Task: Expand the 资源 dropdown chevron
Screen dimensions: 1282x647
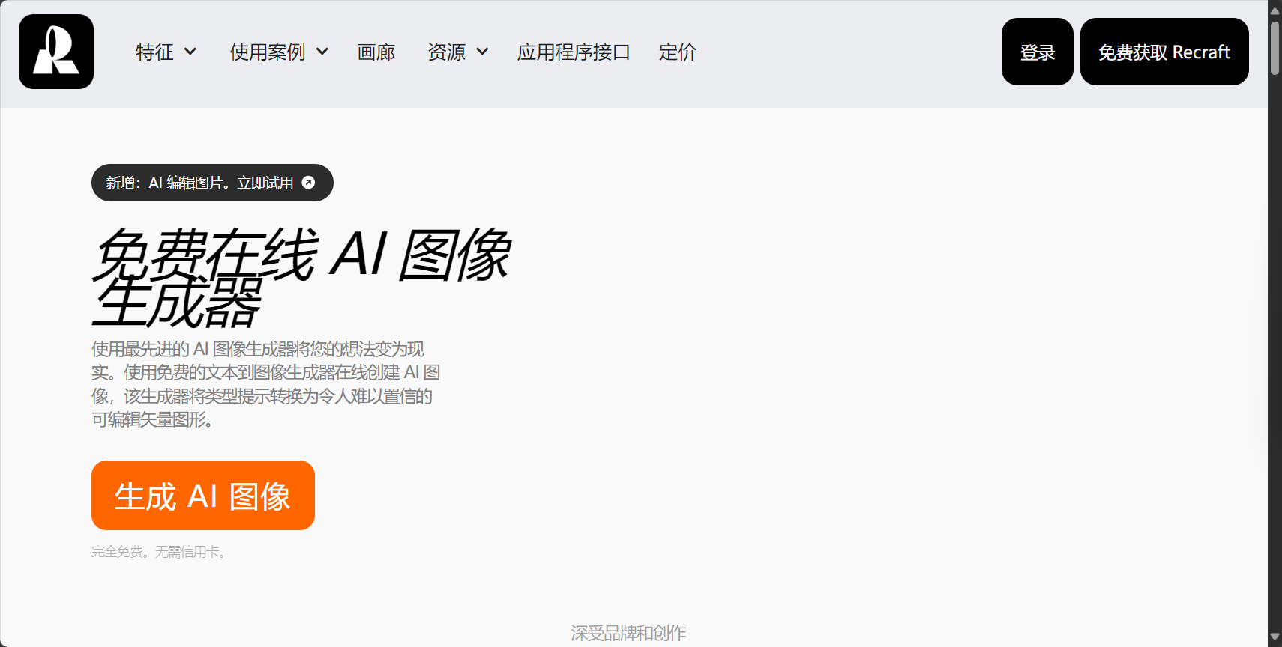Action: tap(482, 52)
